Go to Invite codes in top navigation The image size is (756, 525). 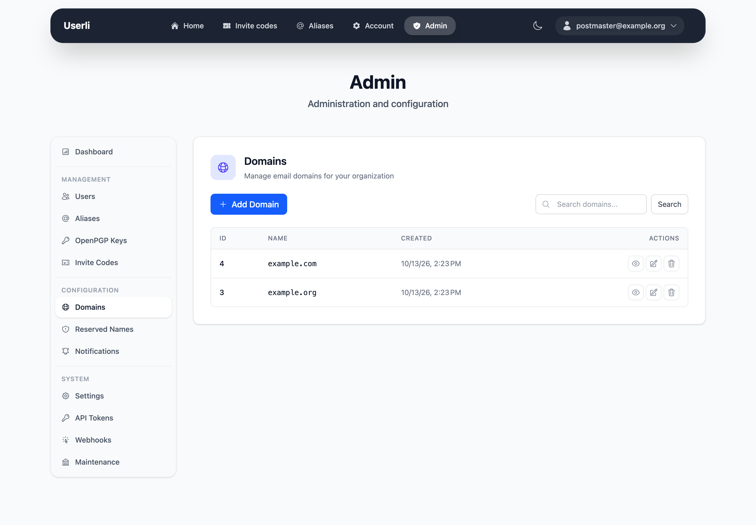[250, 26]
